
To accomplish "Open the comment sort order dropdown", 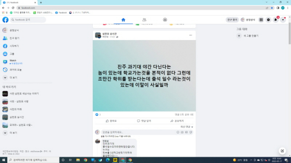I will coord(187,127).
